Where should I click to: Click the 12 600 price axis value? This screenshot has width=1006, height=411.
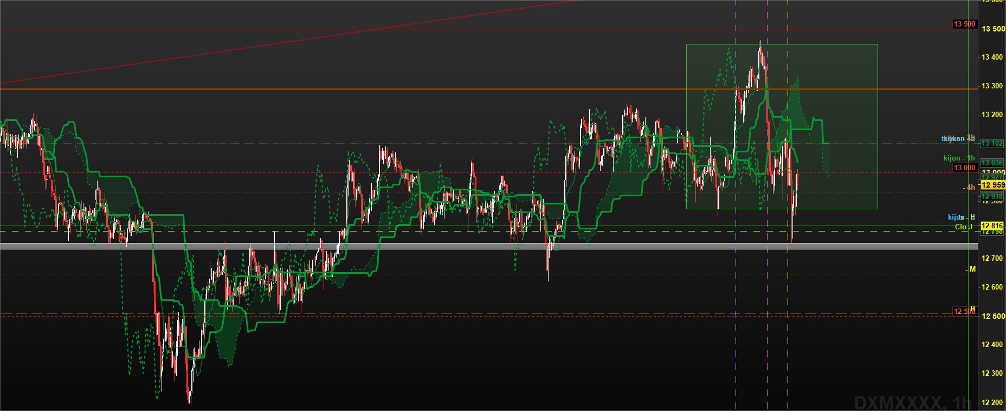992,287
